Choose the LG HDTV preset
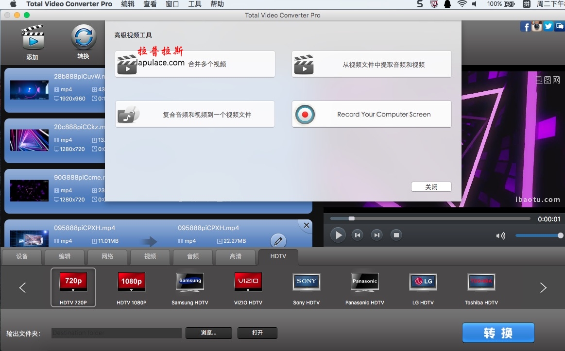 click(423, 288)
